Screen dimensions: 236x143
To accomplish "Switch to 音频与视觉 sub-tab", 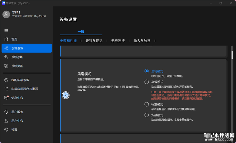I will [94, 41].
